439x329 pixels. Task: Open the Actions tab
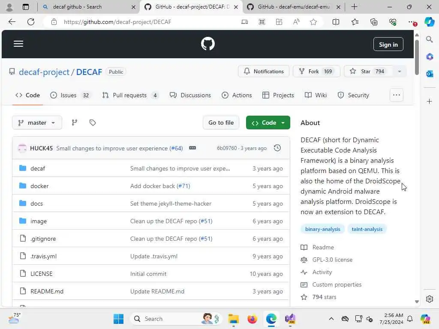click(x=237, y=95)
